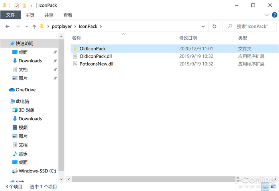Select the OldIconPack folder
279x191 pixels.
(175, 48)
